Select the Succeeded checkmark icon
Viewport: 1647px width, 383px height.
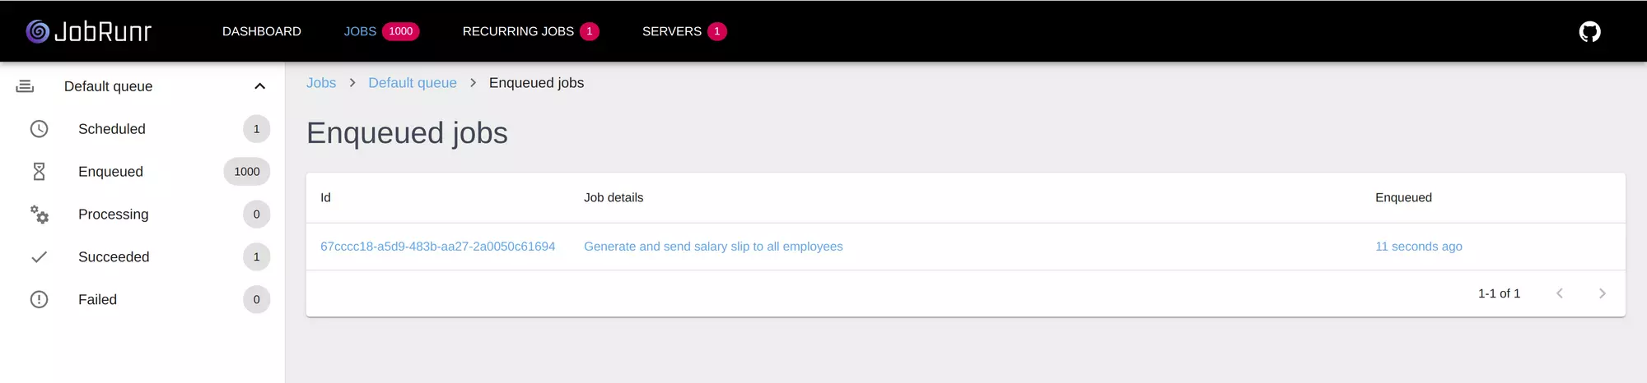39,257
